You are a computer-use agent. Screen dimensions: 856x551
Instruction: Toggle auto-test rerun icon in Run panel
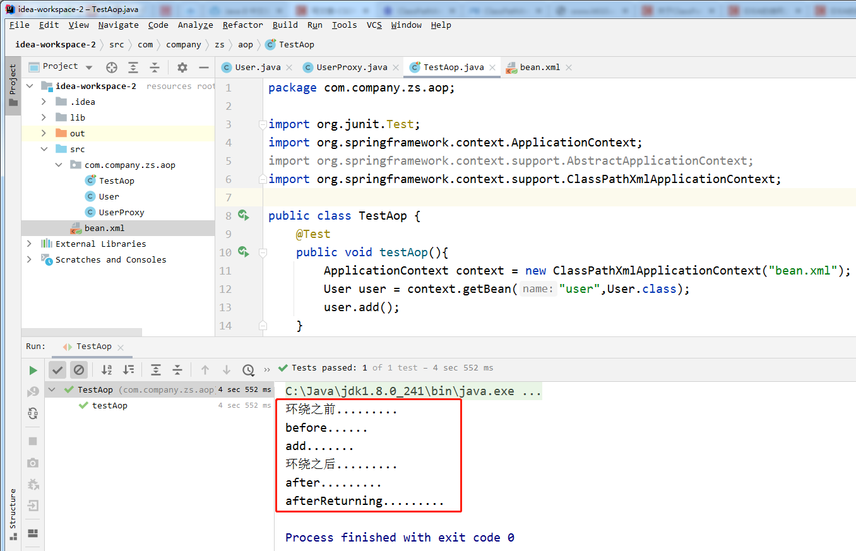[33, 413]
